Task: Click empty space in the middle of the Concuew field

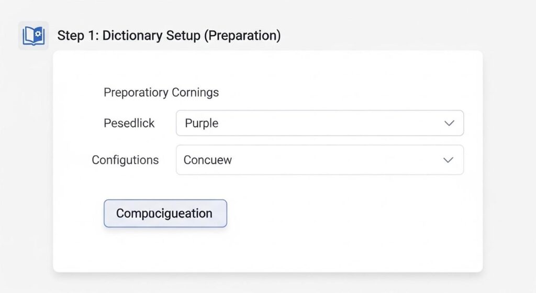Action: point(325,160)
